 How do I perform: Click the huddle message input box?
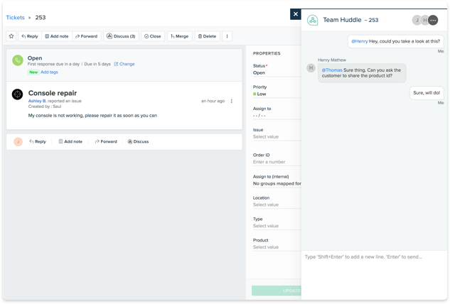point(374,275)
